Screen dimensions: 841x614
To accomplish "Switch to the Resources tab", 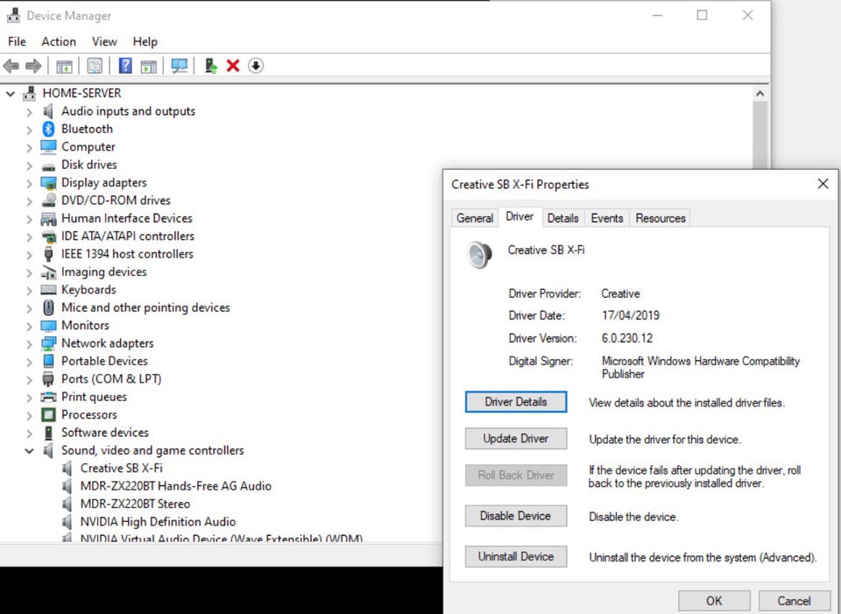I will point(661,218).
